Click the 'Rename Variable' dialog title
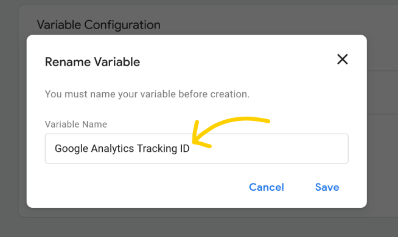Image resolution: width=398 pixels, height=237 pixels. click(93, 62)
